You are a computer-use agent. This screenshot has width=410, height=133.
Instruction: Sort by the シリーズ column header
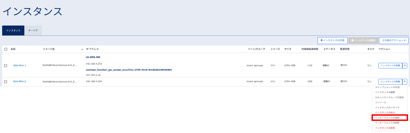(275, 49)
